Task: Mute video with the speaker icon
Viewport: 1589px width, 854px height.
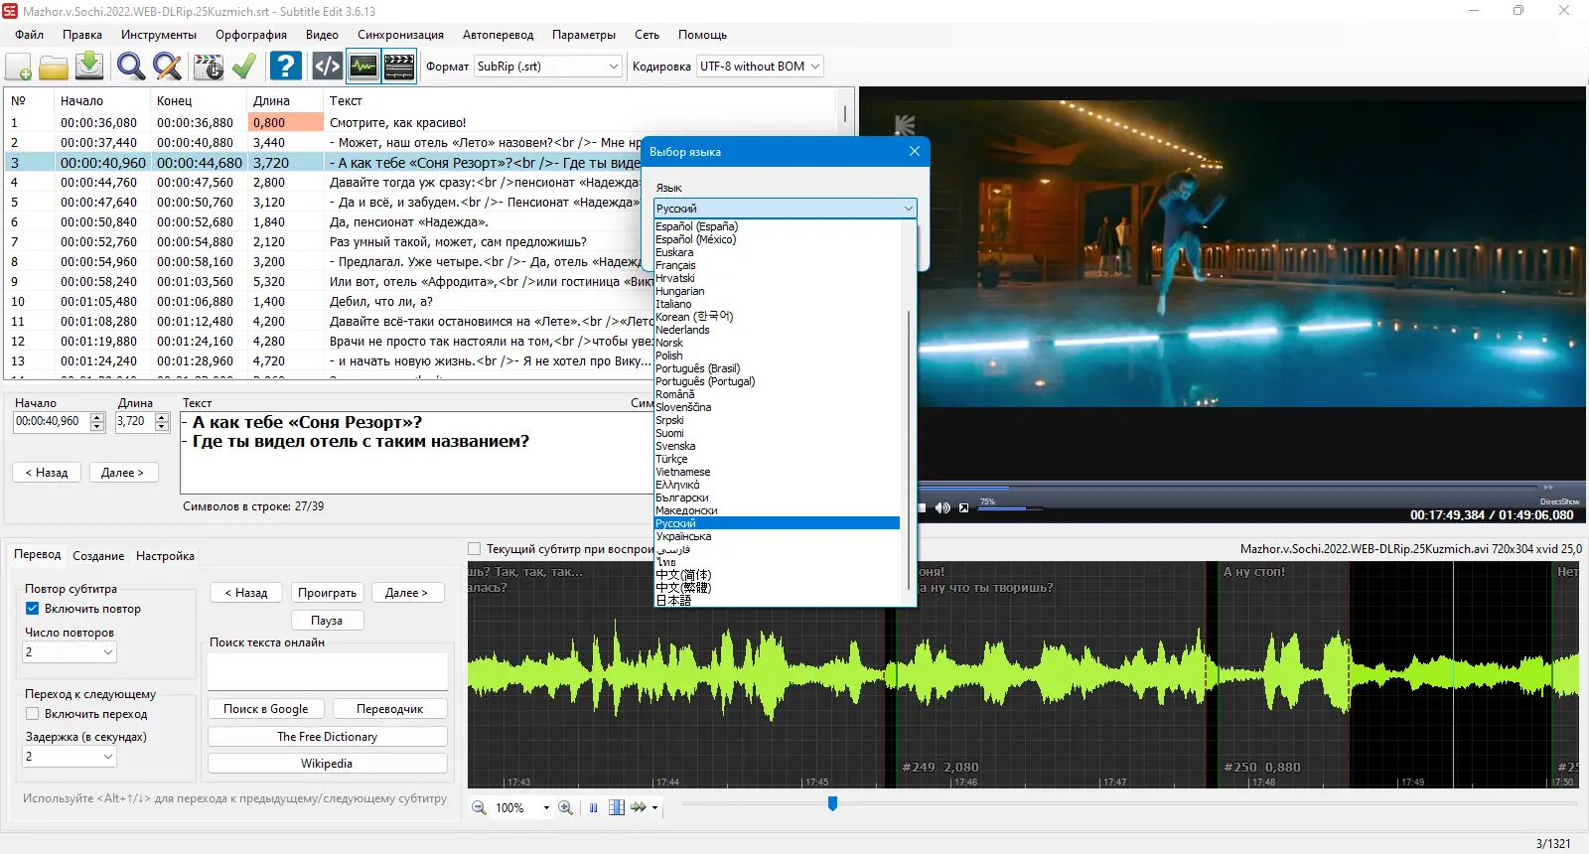Action: [x=941, y=507]
